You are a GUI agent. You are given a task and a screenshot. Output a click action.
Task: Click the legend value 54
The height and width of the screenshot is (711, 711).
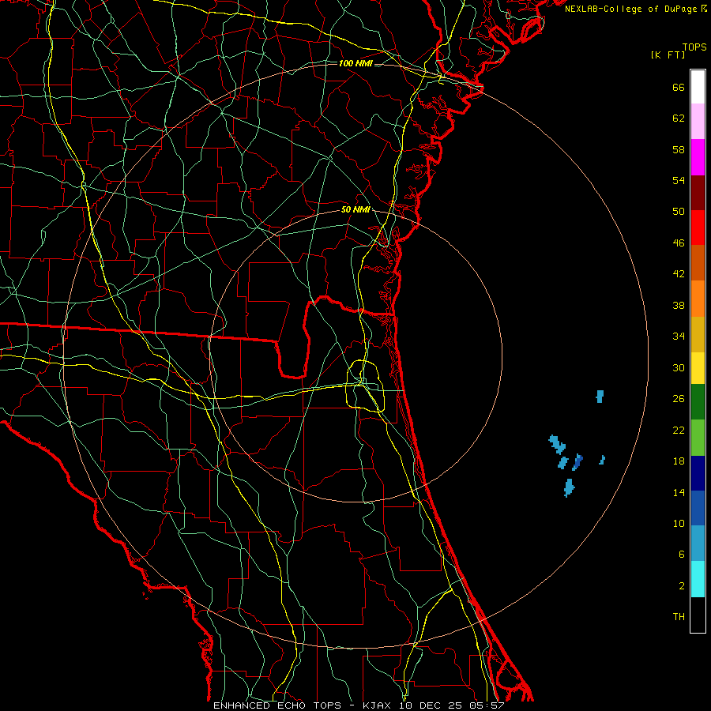pyautogui.click(x=679, y=180)
